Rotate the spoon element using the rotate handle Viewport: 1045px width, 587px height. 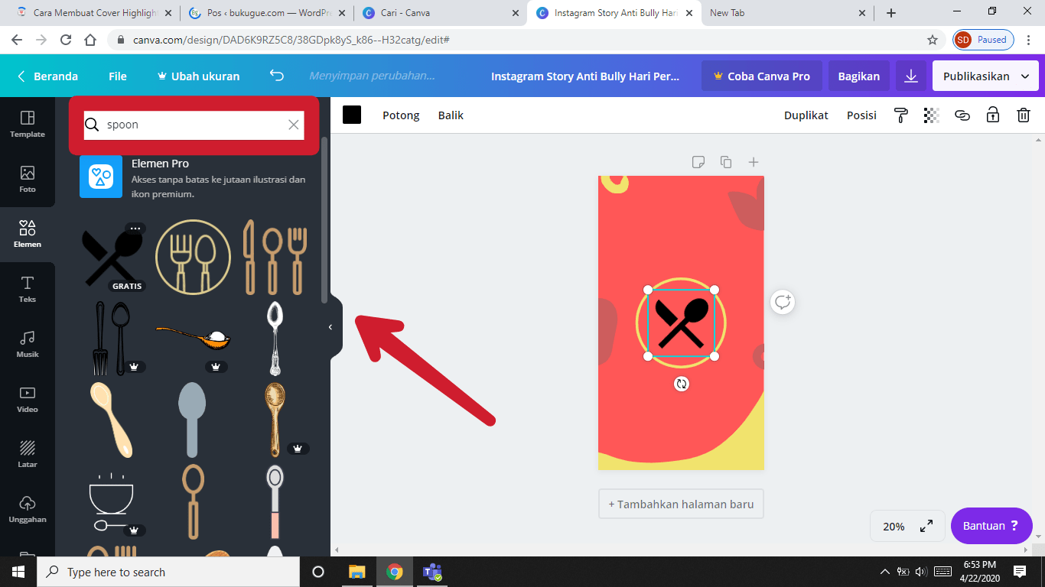coord(681,384)
